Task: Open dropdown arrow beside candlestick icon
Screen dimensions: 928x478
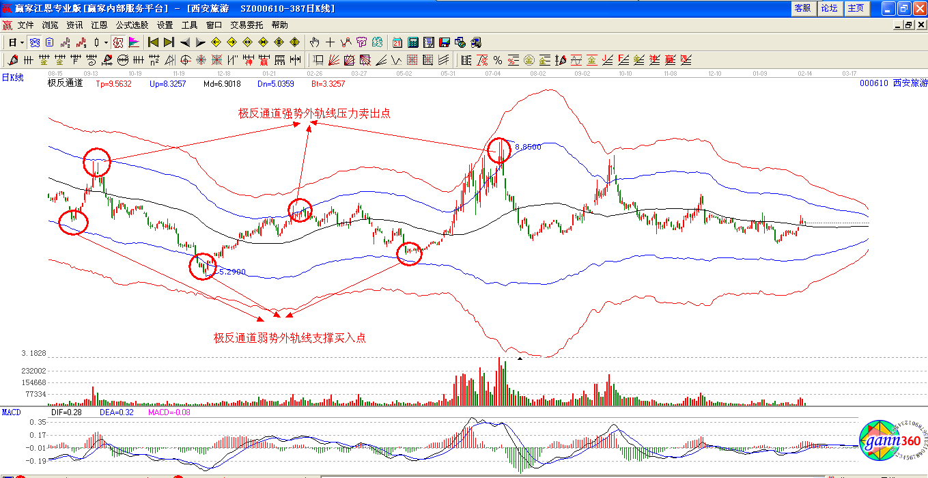Action: [106, 42]
